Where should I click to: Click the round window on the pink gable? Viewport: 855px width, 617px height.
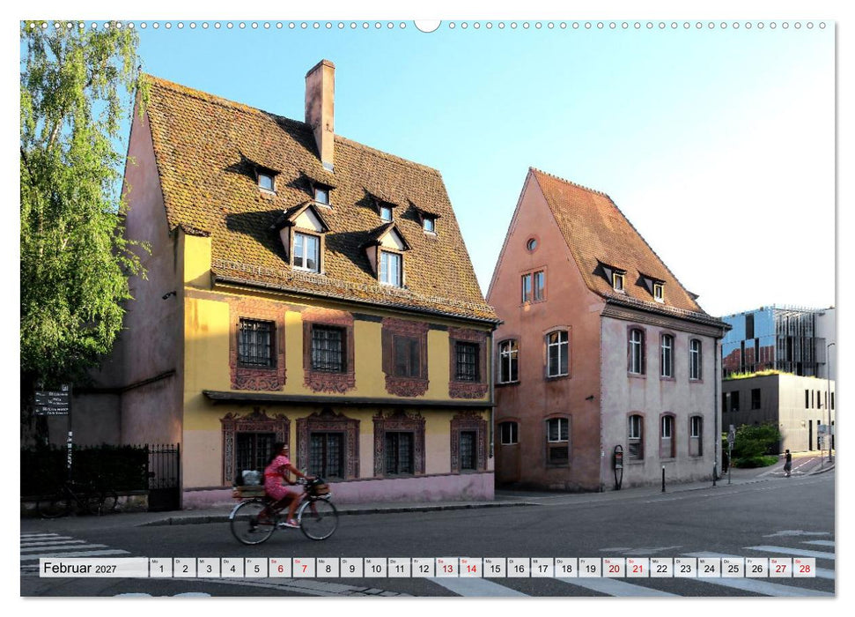tap(532, 244)
